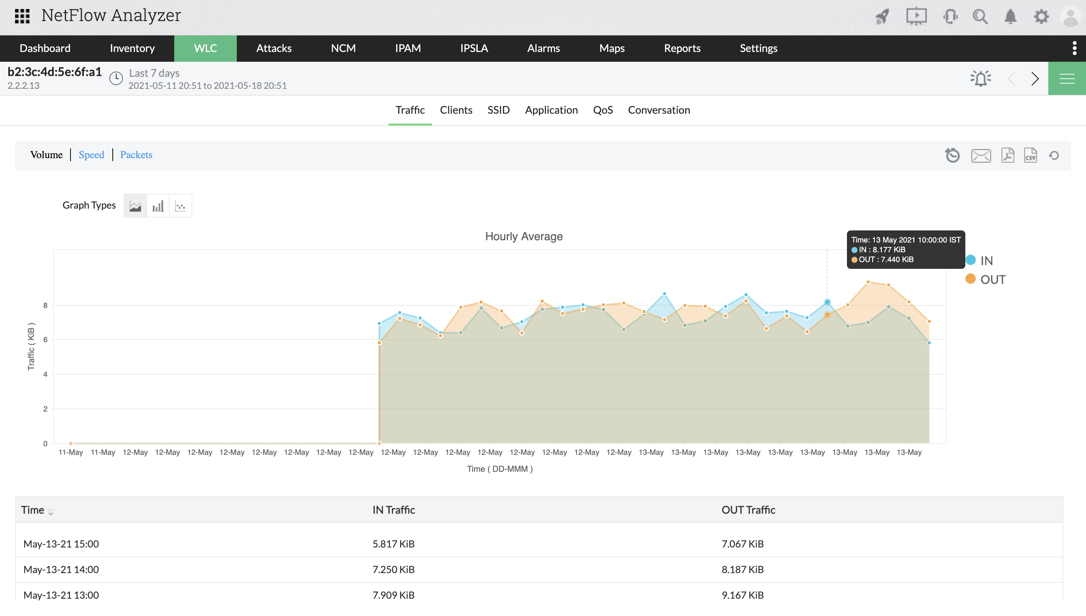The height and width of the screenshot is (616, 1086).
Task: Open the apps grid launcher icon
Action: [x=22, y=16]
